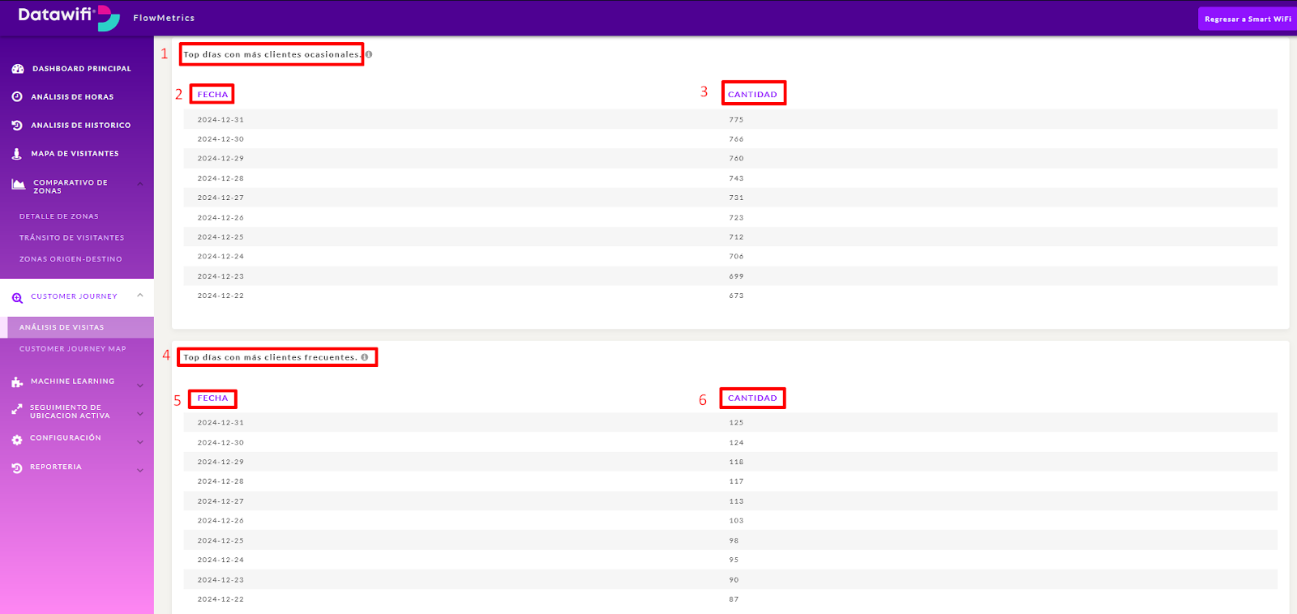Expand the Configuración chevron
This screenshot has width=1297, height=614.
tap(140, 442)
